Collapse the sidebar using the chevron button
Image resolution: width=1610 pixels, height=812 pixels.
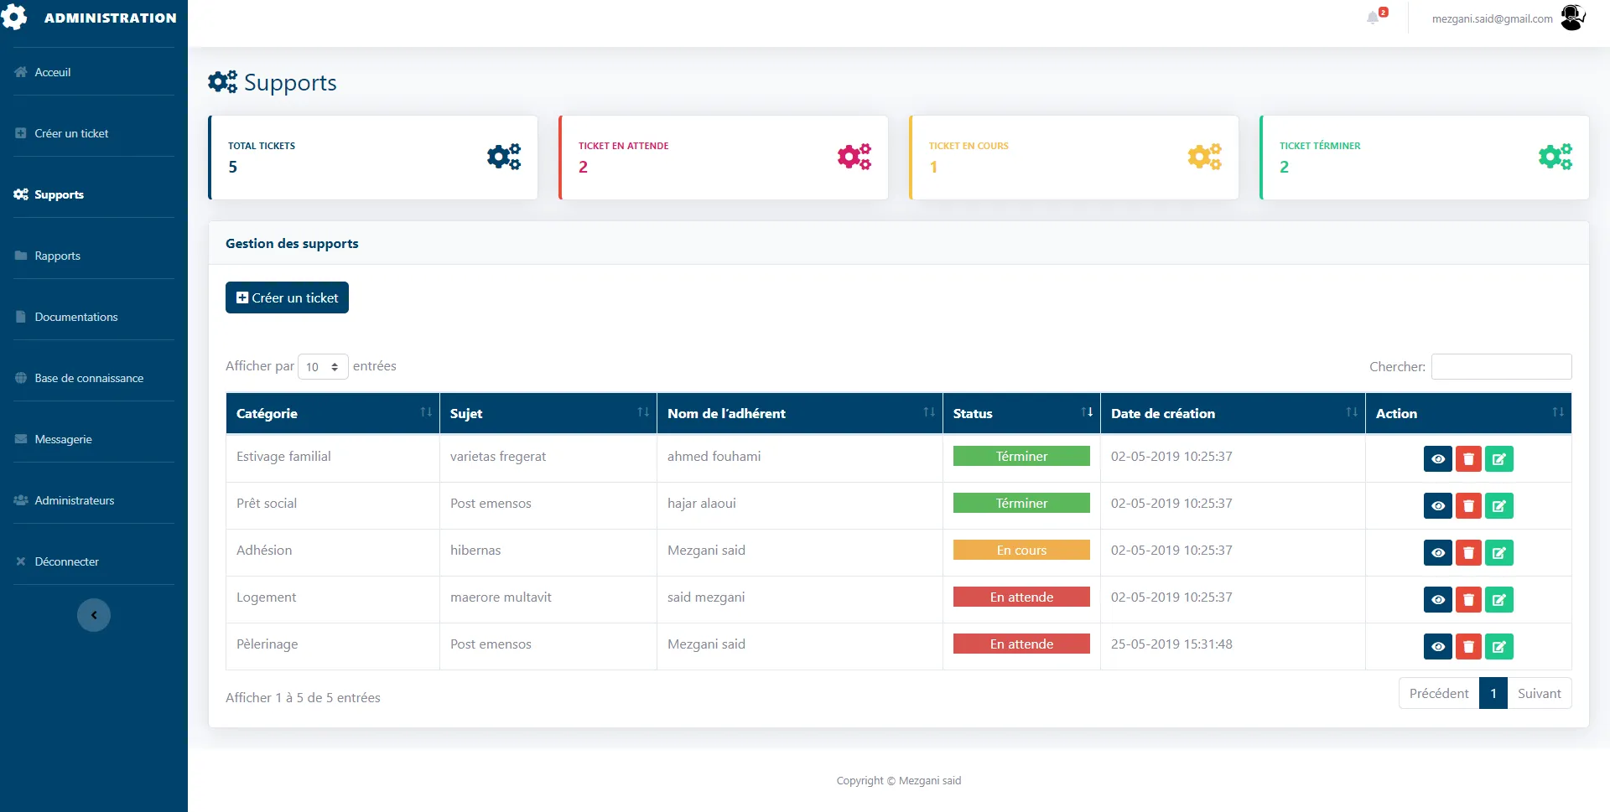click(x=93, y=614)
